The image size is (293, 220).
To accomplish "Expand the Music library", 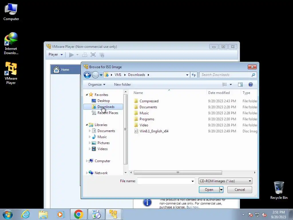I will [90, 137].
